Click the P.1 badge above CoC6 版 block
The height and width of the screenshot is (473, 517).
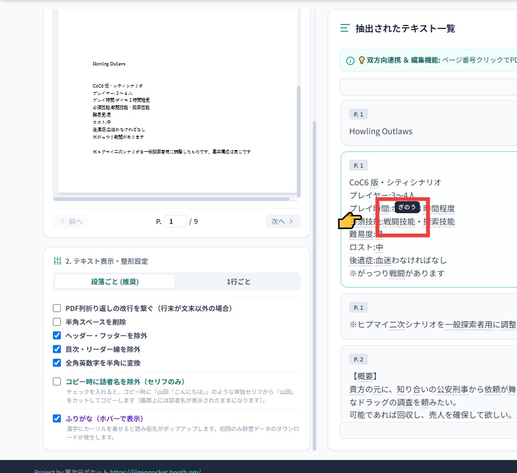click(358, 165)
